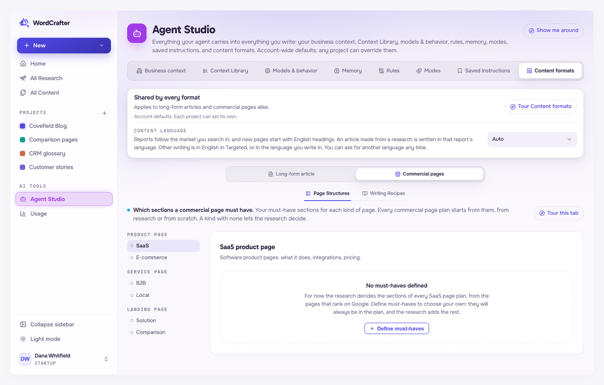Add a new project with plus icon
This screenshot has height=385, width=604.
coord(105,113)
